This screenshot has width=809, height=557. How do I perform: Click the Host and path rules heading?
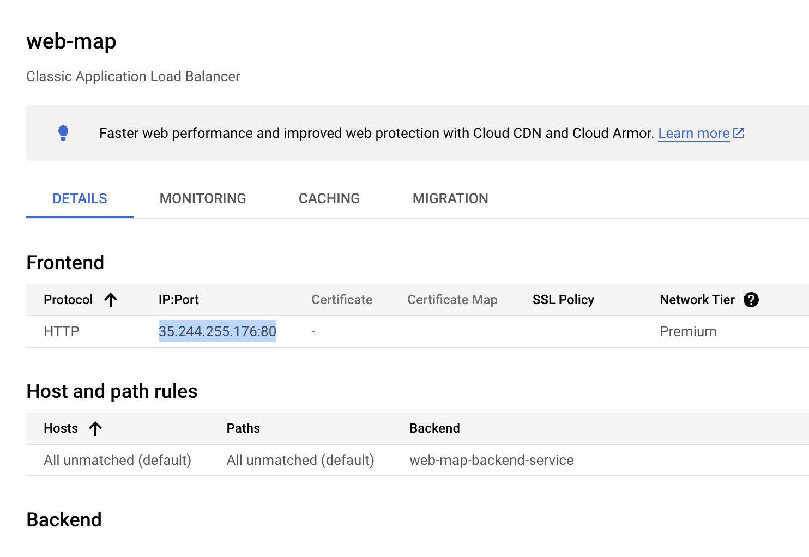pos(112,391)
